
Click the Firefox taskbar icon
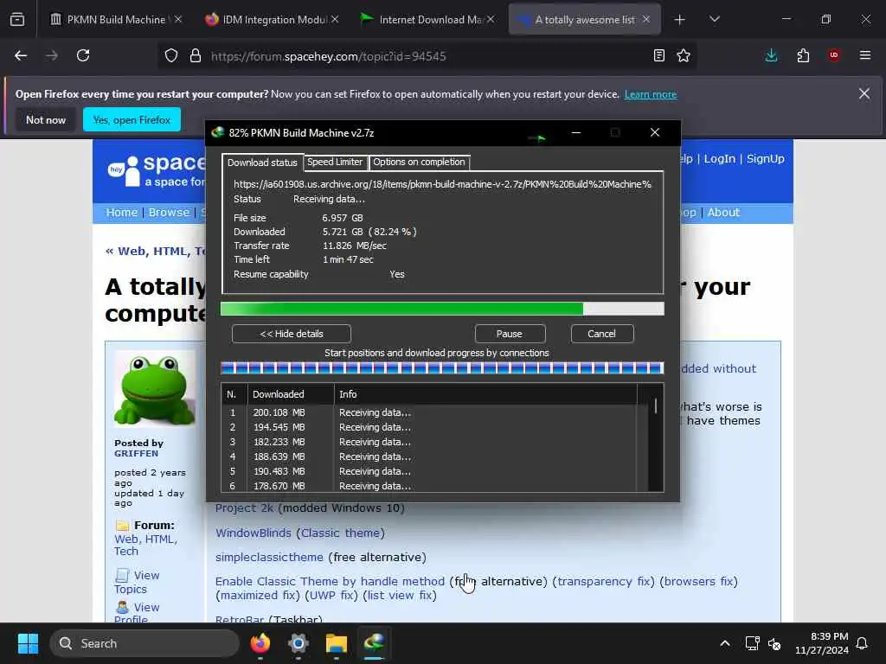260,643
